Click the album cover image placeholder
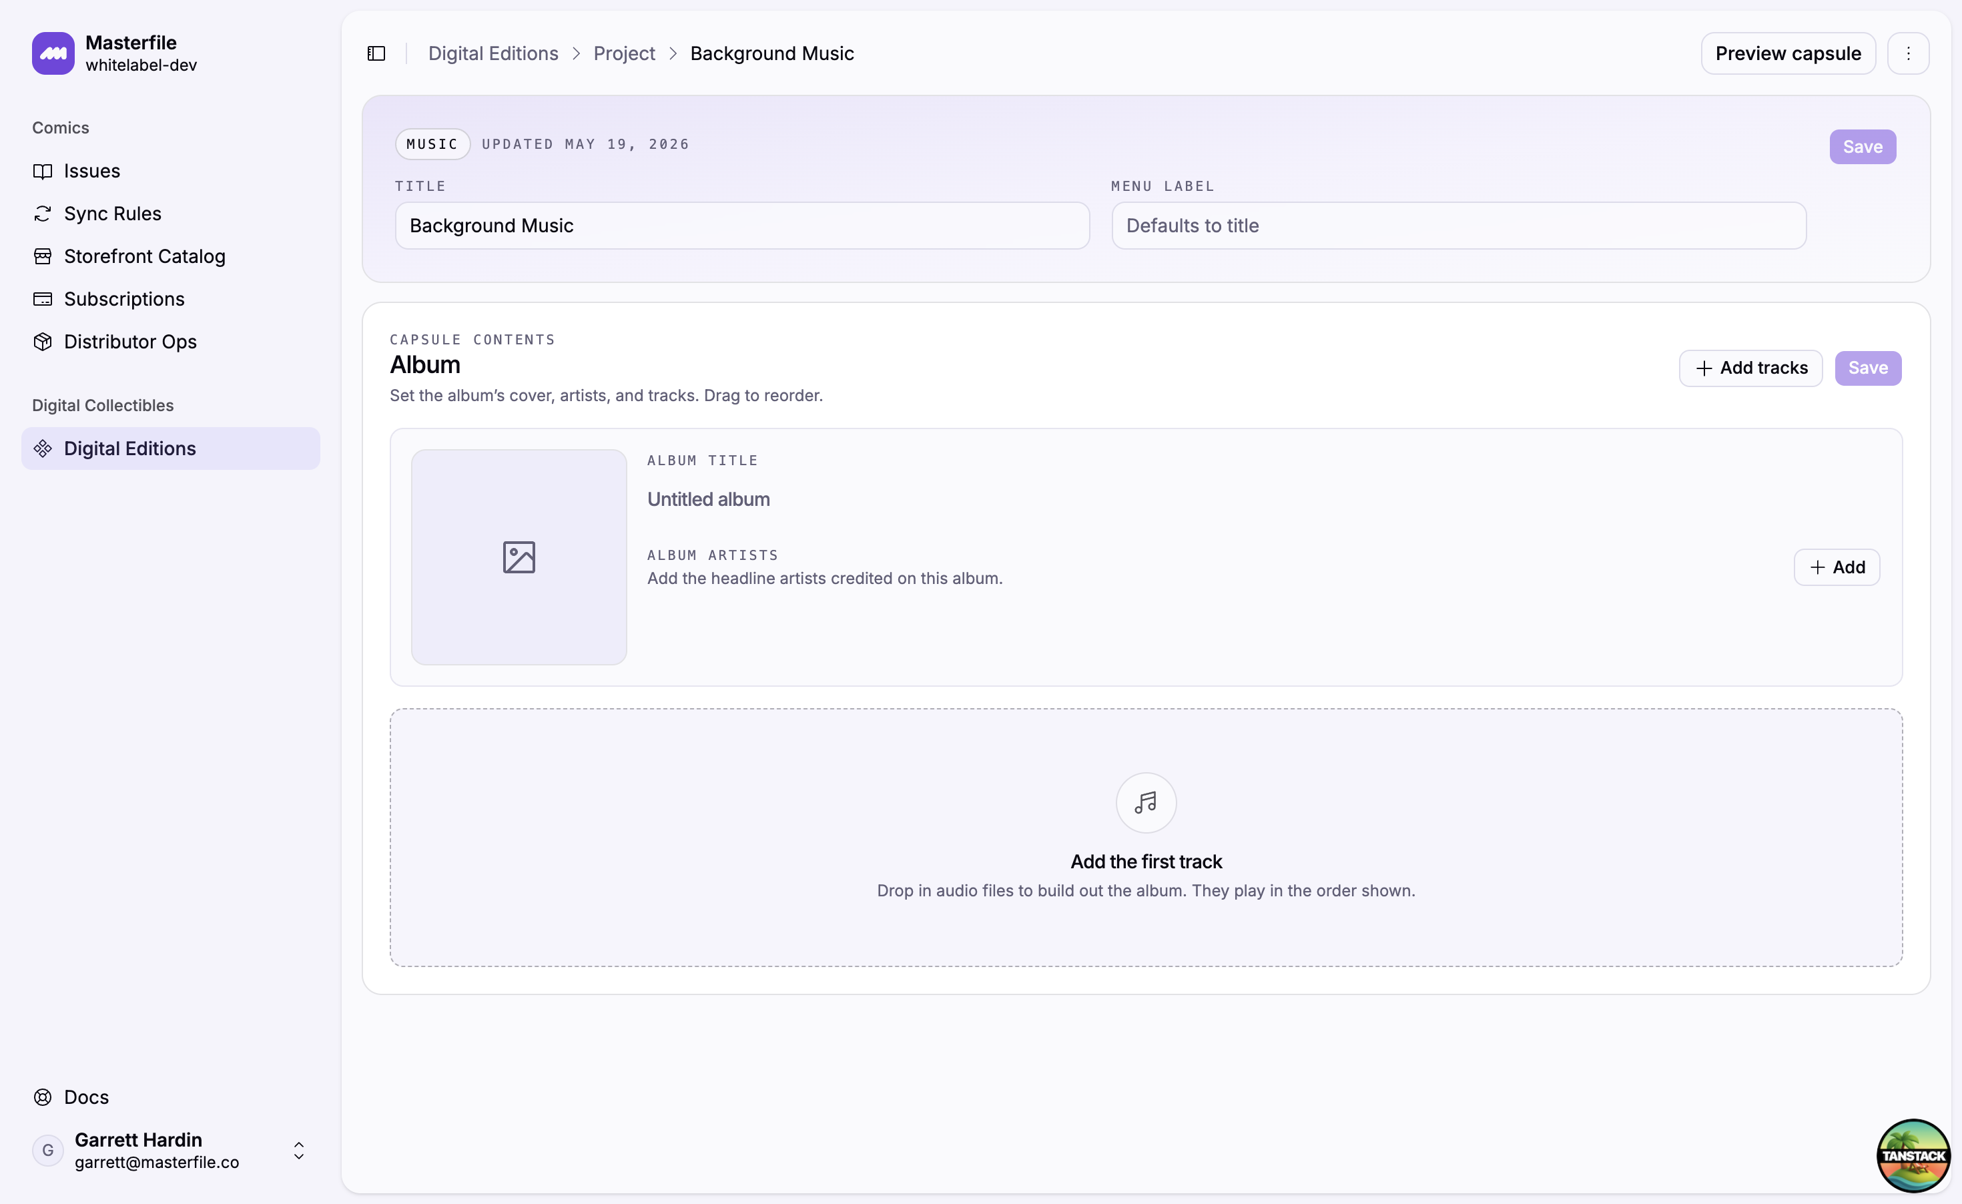Screen dimensions: 1962x1204 [519, 557]
